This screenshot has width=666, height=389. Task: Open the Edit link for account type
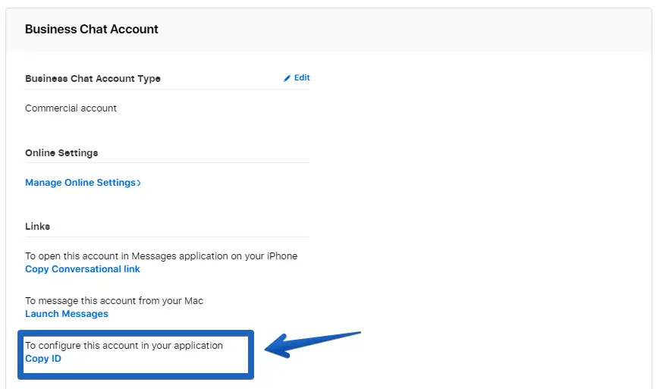302,77
